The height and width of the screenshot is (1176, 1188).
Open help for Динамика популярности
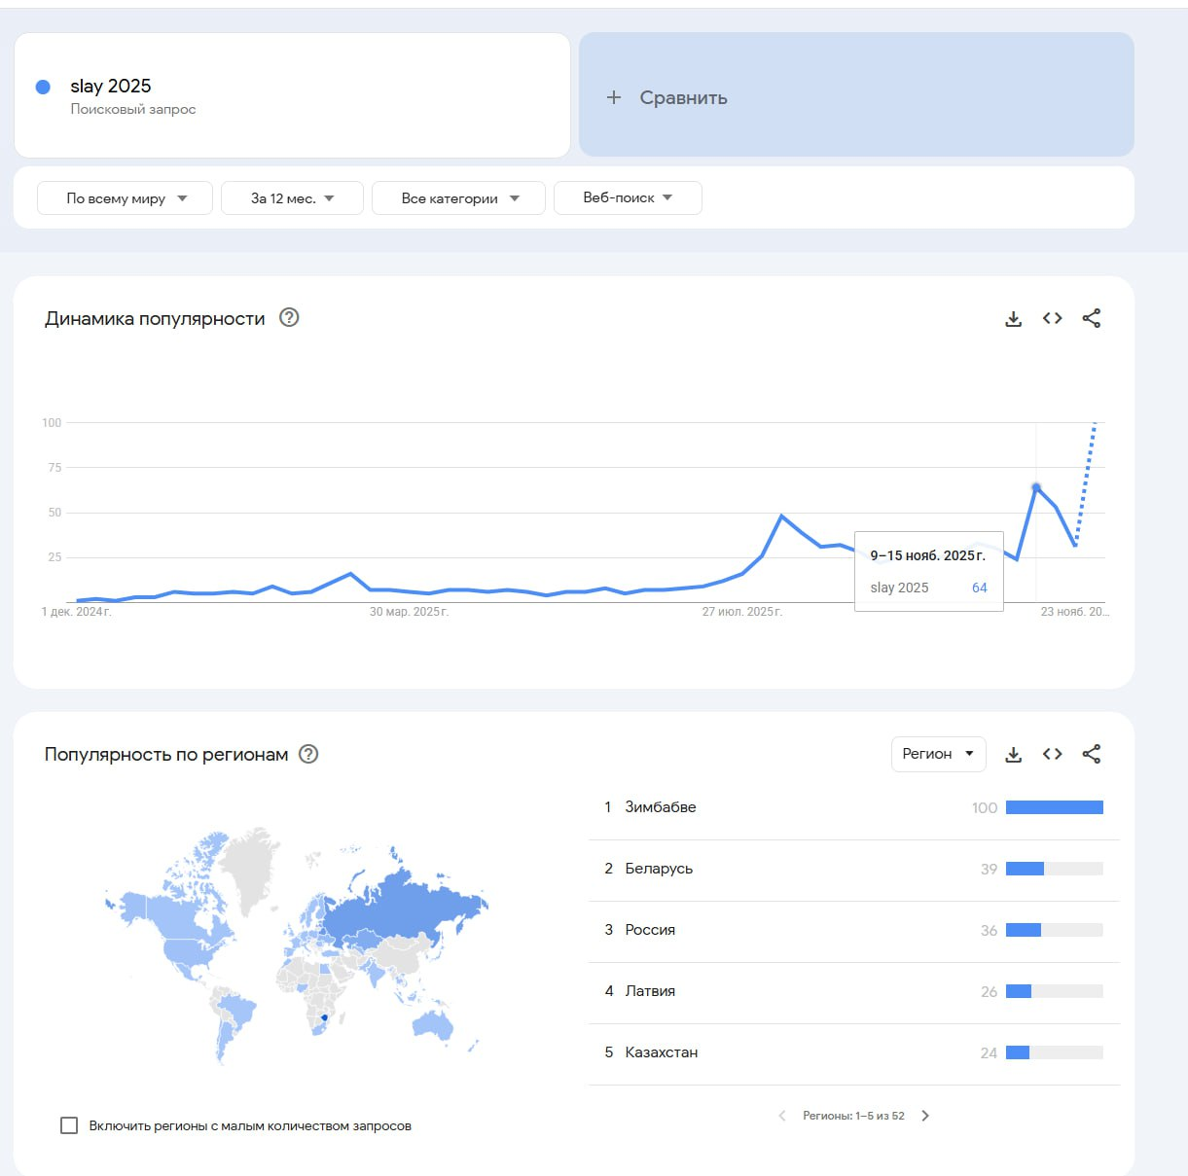tap(289, 318)
